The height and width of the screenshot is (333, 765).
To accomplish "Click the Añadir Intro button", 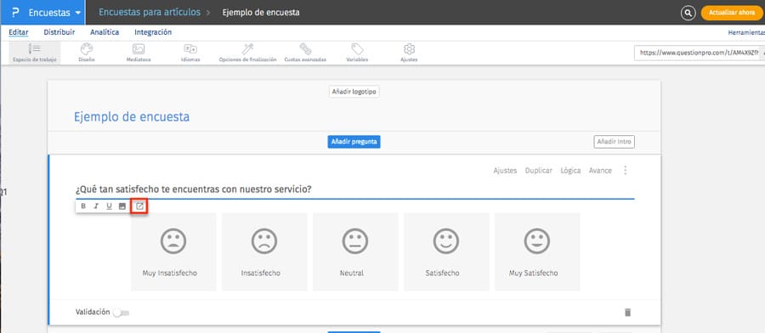I will click(x=615, y=142).
